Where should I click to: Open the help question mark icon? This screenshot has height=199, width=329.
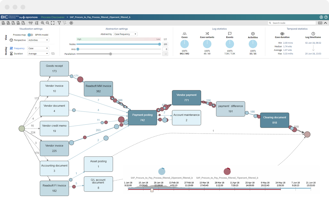pos(326,17)
